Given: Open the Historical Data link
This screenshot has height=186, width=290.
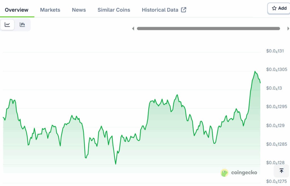Looking at the screenshot, I should click(x=160, y=10).
